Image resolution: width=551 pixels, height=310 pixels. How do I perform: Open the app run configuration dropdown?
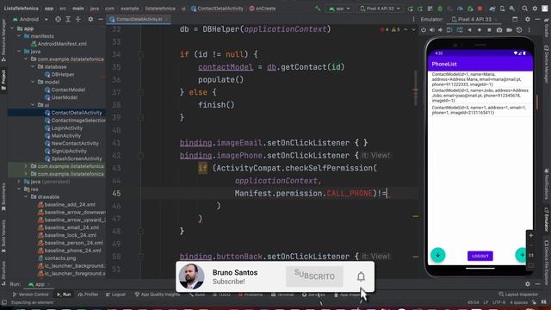339,9
